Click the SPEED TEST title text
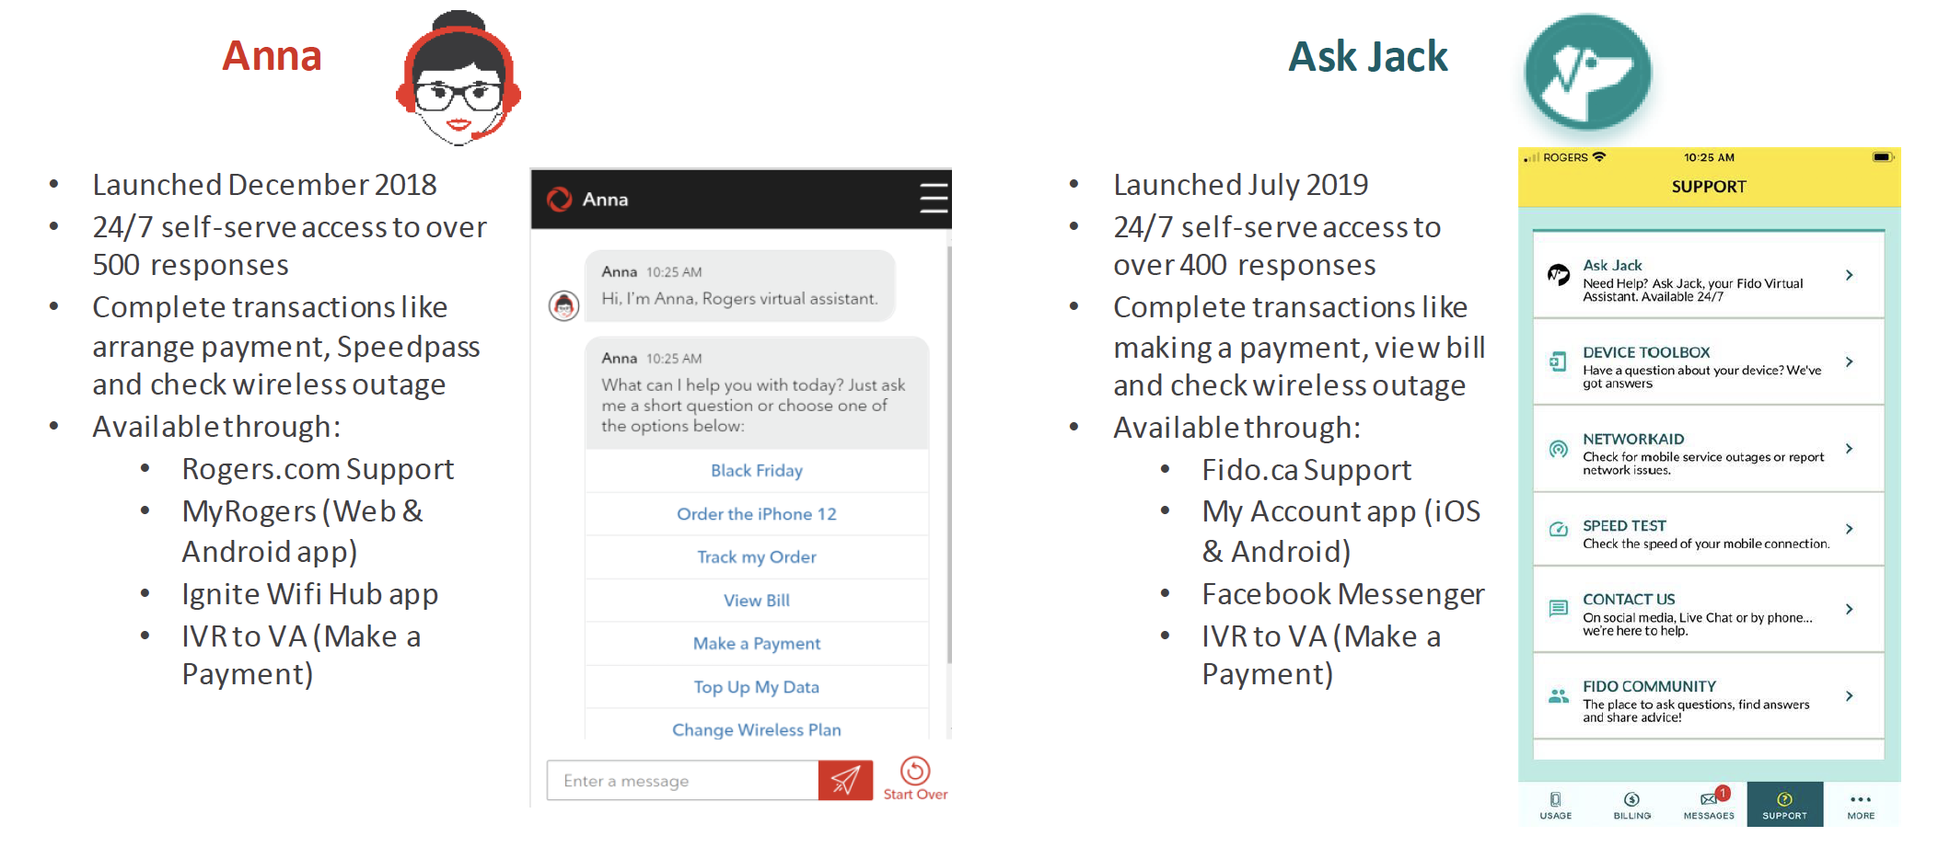The image size is (1950, 848). coord(1624,525)
